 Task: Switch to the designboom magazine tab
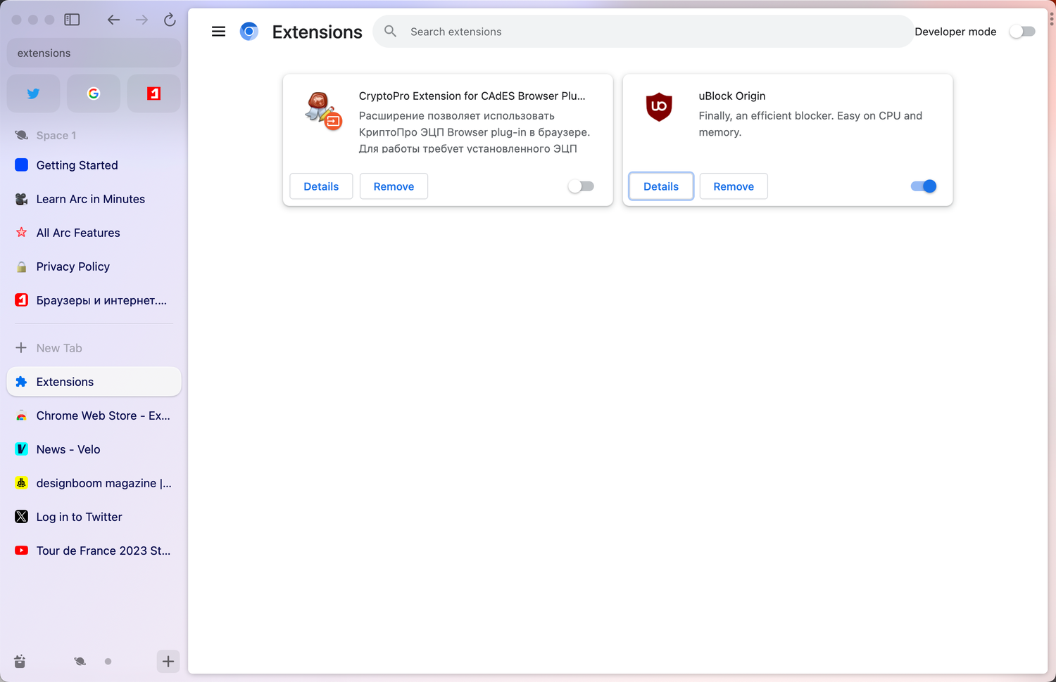click(94, 483)
